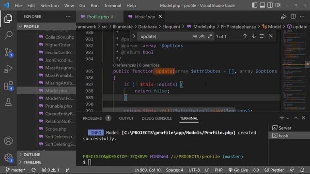Select the bash terminal
Viewport: 310px width, 174px height.
tap(289, 136)
